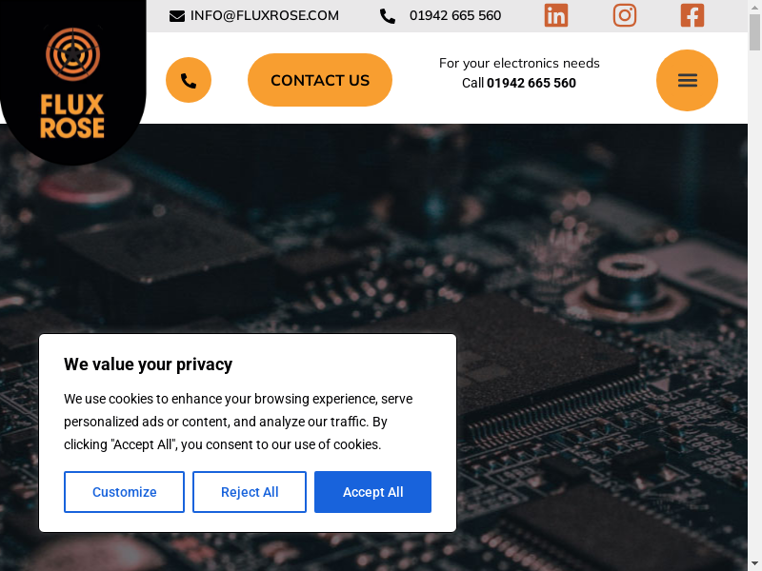Click the Contact Us button

[x=320, y=80]
